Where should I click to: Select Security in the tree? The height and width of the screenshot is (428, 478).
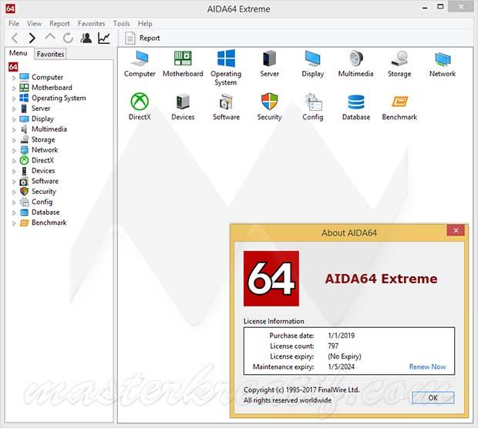point(44,192)
